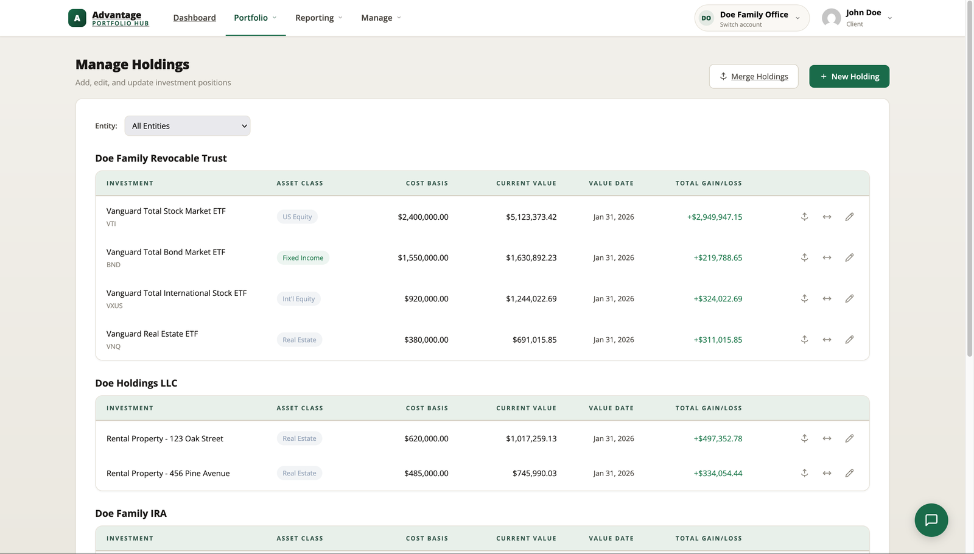Viewport: 974px width, 554px height.
Task: Click the New Holding button
Action: (x=849, y=76)
